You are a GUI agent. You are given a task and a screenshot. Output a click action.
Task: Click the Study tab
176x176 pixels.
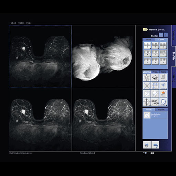click(x=149, y=40)
